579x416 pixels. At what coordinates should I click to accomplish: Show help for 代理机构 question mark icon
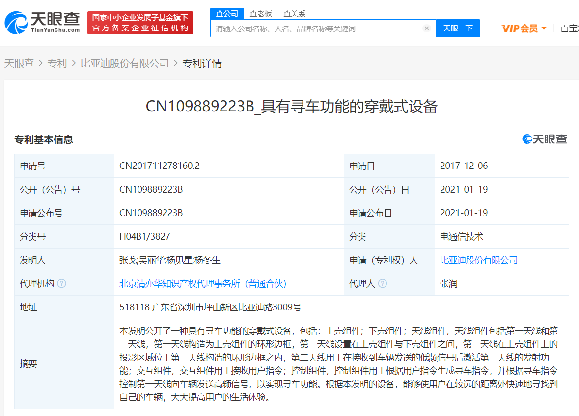(x=62, y=284)
